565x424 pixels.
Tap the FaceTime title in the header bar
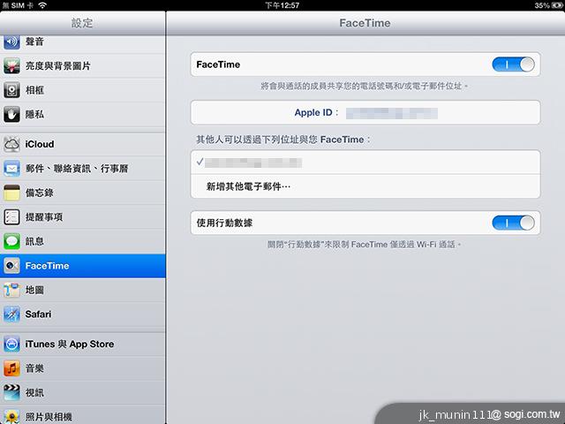coord(365,23)
